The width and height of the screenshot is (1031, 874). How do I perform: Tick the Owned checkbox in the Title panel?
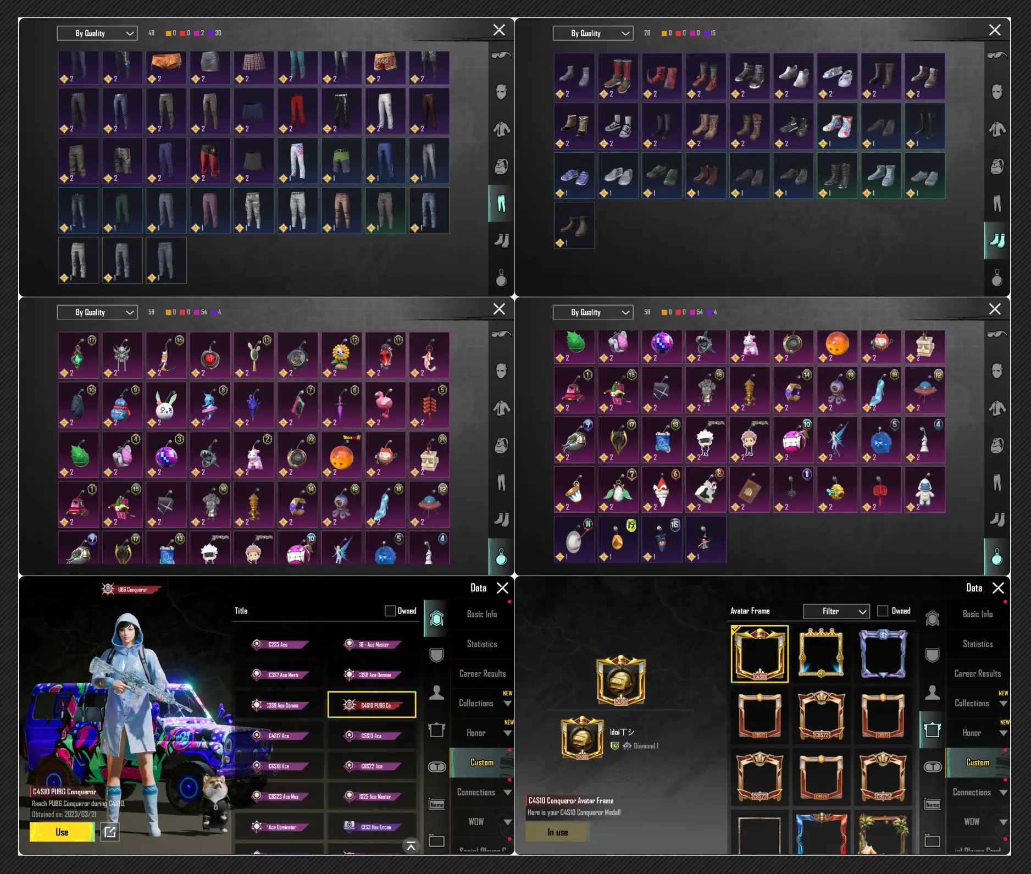pyautogui.click(x=390, y=611)
